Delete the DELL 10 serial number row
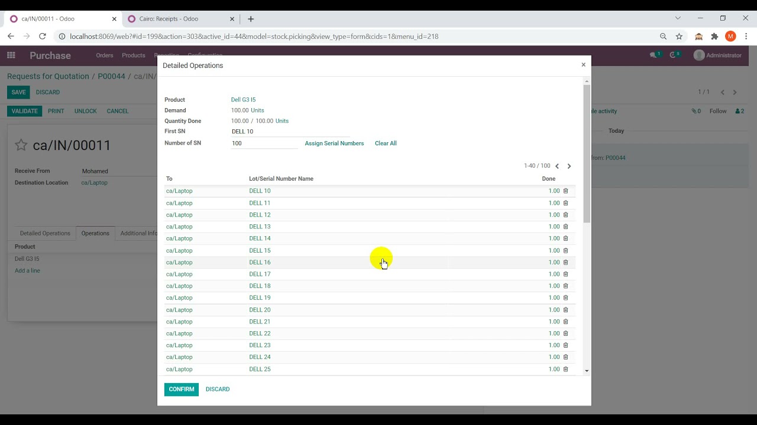The width and height of the screenshot is (757, 425). coord(565,191)
